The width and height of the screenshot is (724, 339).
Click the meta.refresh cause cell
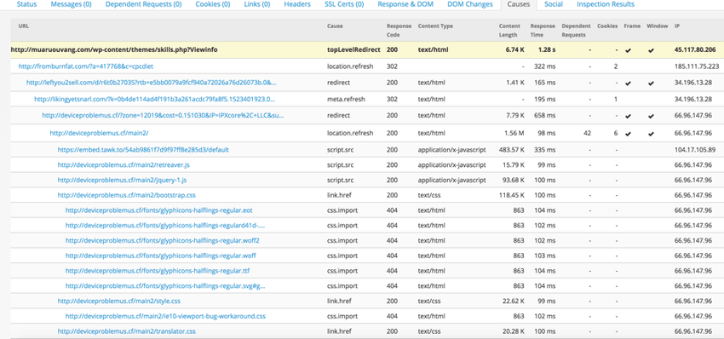pyautogui.click(x=345, y=100)
